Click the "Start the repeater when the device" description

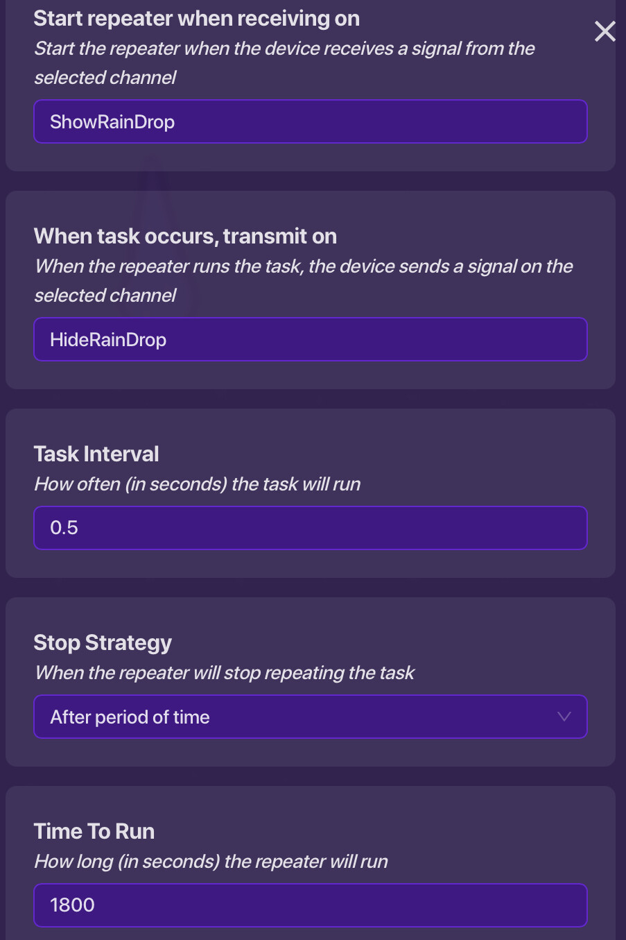tap(284, 49)
